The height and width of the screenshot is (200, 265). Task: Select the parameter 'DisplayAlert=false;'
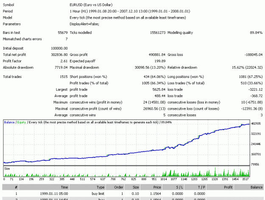pyautogui.click(x=84, y=24)
